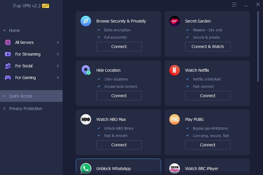The height and width of the screenshot is (175, 263).
Task: Select Privacy Protection in sidebar
Action: [x=31, y=109]
